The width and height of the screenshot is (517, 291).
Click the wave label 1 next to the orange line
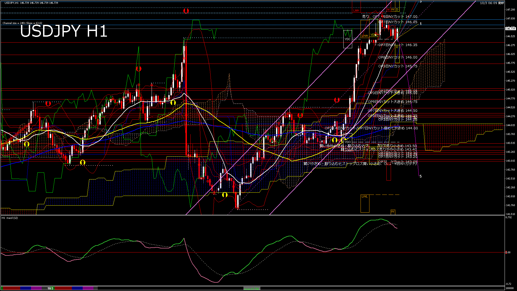[x=421, y=24]
